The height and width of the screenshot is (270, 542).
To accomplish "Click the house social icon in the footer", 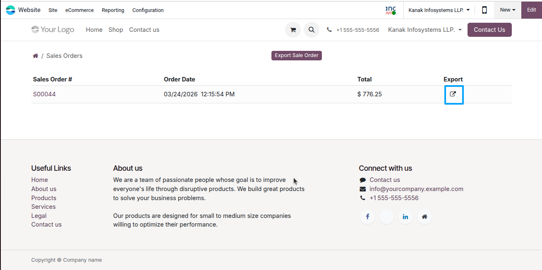I will tap(424, 217).
